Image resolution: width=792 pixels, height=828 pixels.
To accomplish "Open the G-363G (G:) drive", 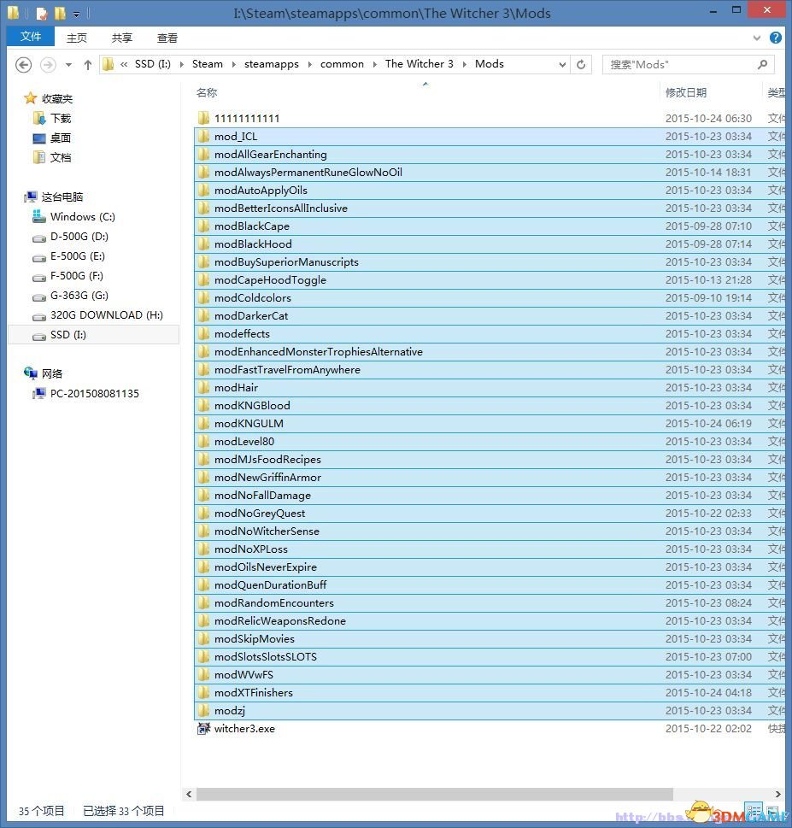I will pos(79,295).
